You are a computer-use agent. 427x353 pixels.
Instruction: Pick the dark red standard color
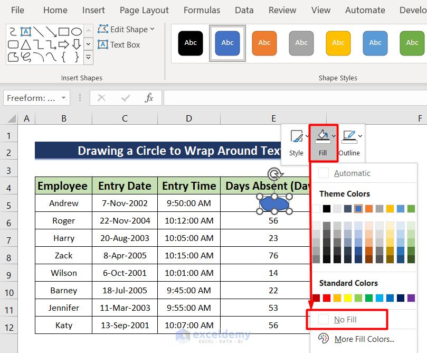point(316,298)
